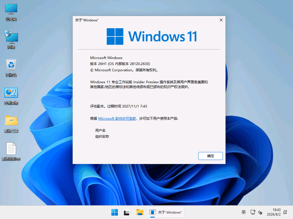Click the 过期时间 2027/11/1 7:43 text
Image resolution: width=293 pixels, height=219 pixels.
pos(127,106)
